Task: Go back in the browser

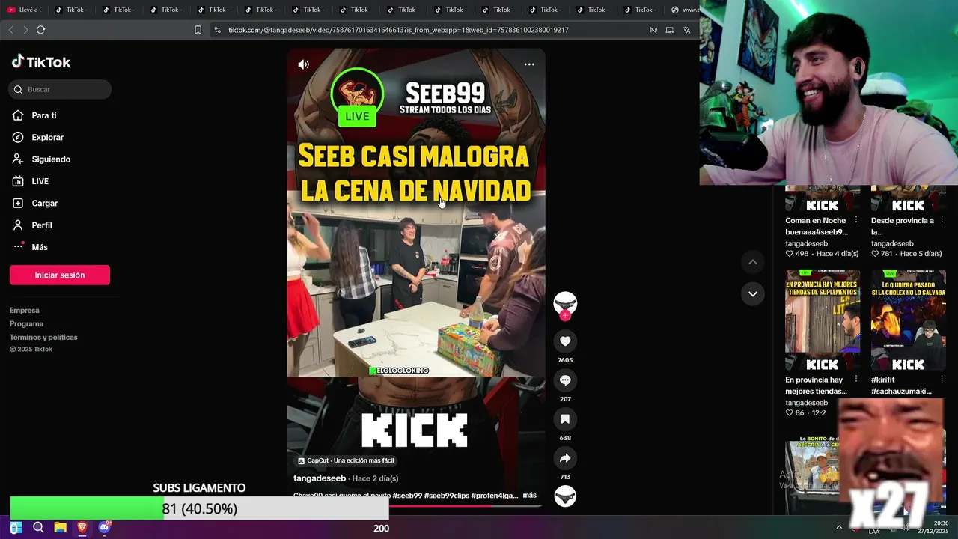Action: click(x=10, y=30)
